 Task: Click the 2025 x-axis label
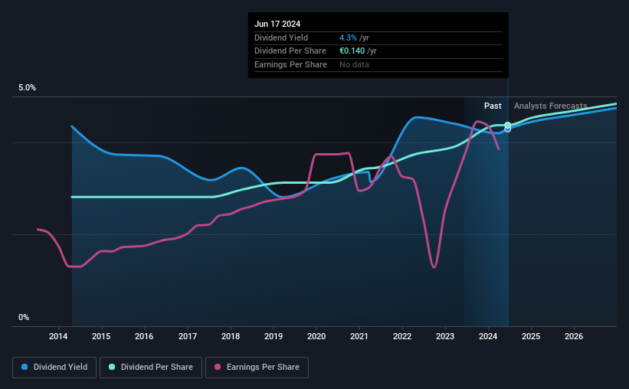(531, 336)
